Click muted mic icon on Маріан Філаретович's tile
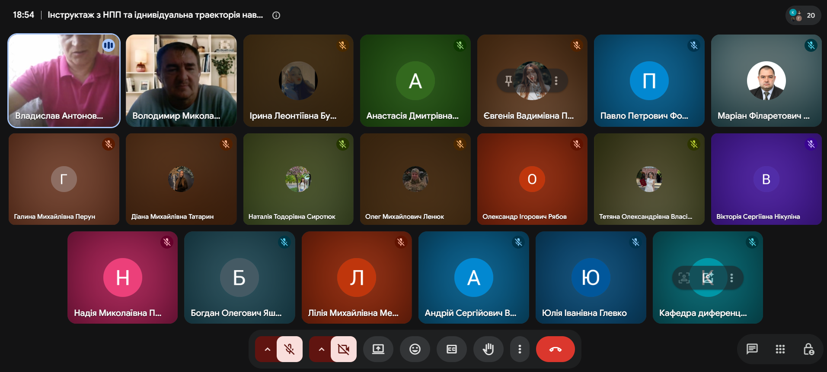 point(811,45)
